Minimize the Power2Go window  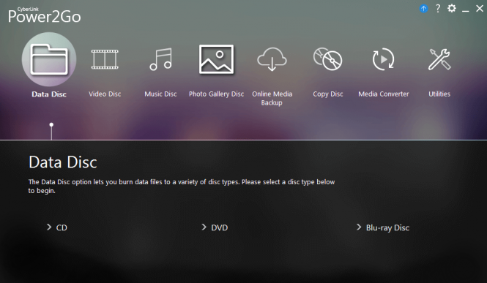point(465,11)
